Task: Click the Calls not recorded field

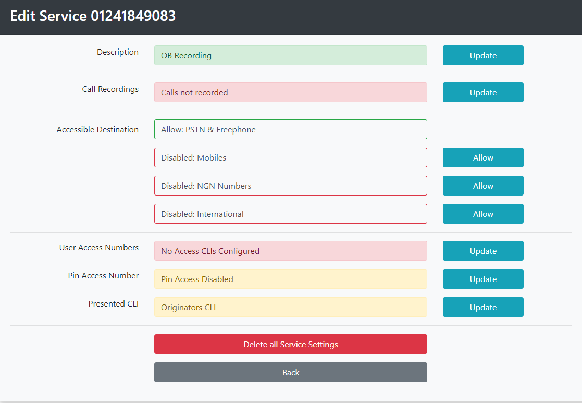Action: [291, 92]
